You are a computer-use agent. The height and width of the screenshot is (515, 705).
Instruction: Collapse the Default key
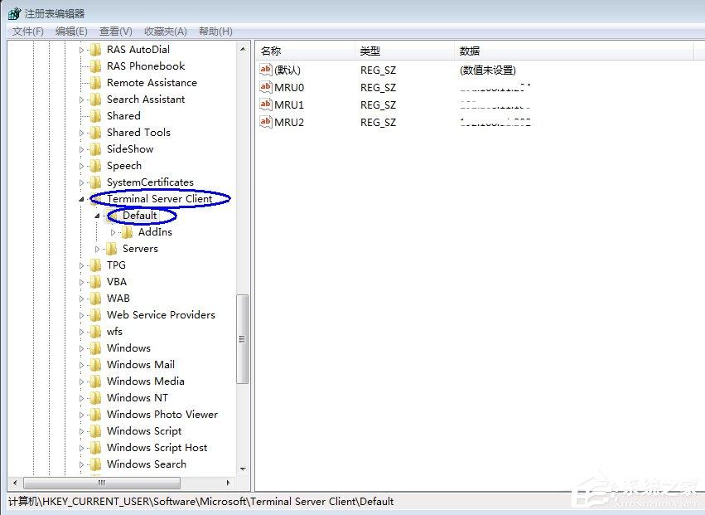pyautogui.click(x=97, y=216)
